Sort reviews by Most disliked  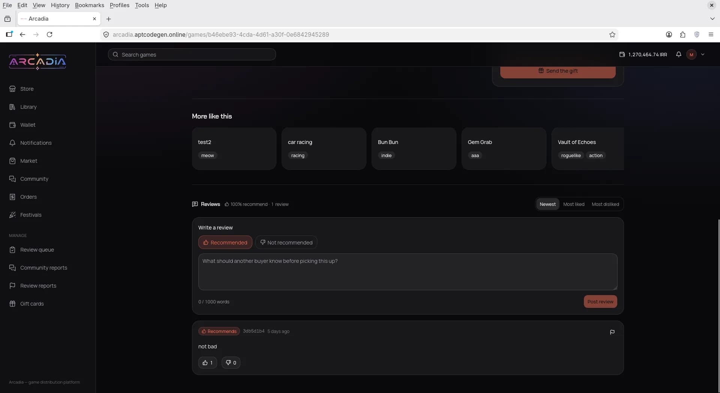(x=605, y=204)
